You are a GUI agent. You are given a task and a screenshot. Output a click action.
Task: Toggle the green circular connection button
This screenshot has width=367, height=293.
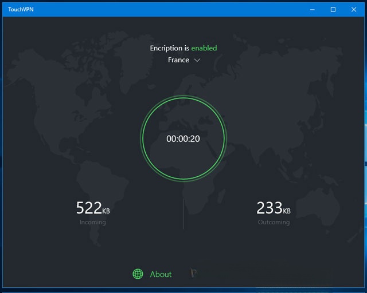click(183, 138)
